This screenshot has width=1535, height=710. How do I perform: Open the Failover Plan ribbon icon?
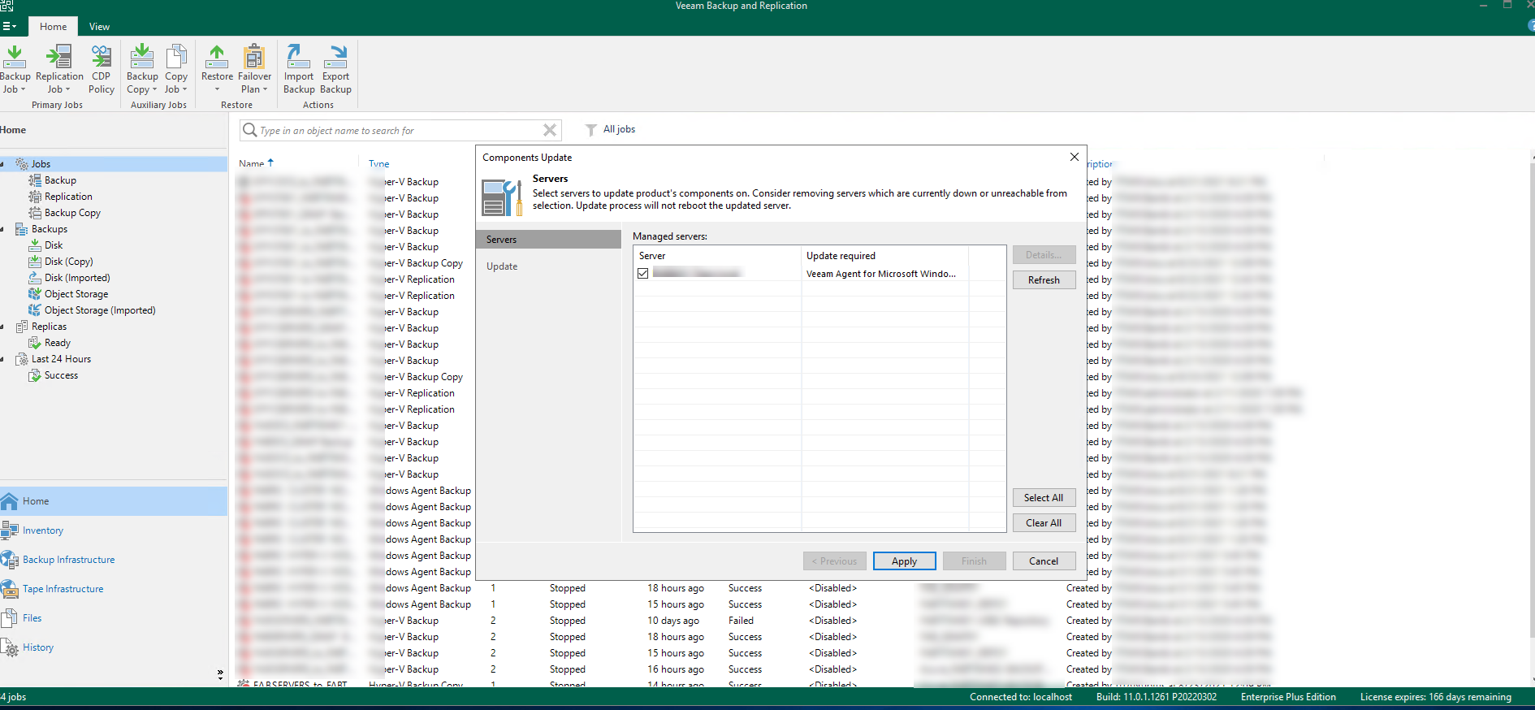(254, 57)
